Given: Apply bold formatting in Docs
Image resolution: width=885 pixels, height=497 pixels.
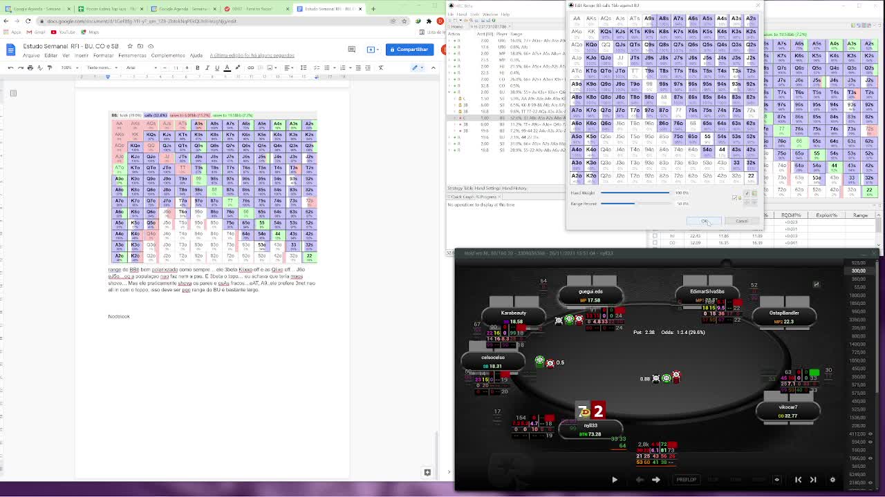Looking at the screenshot, I should tap(198, 68).
